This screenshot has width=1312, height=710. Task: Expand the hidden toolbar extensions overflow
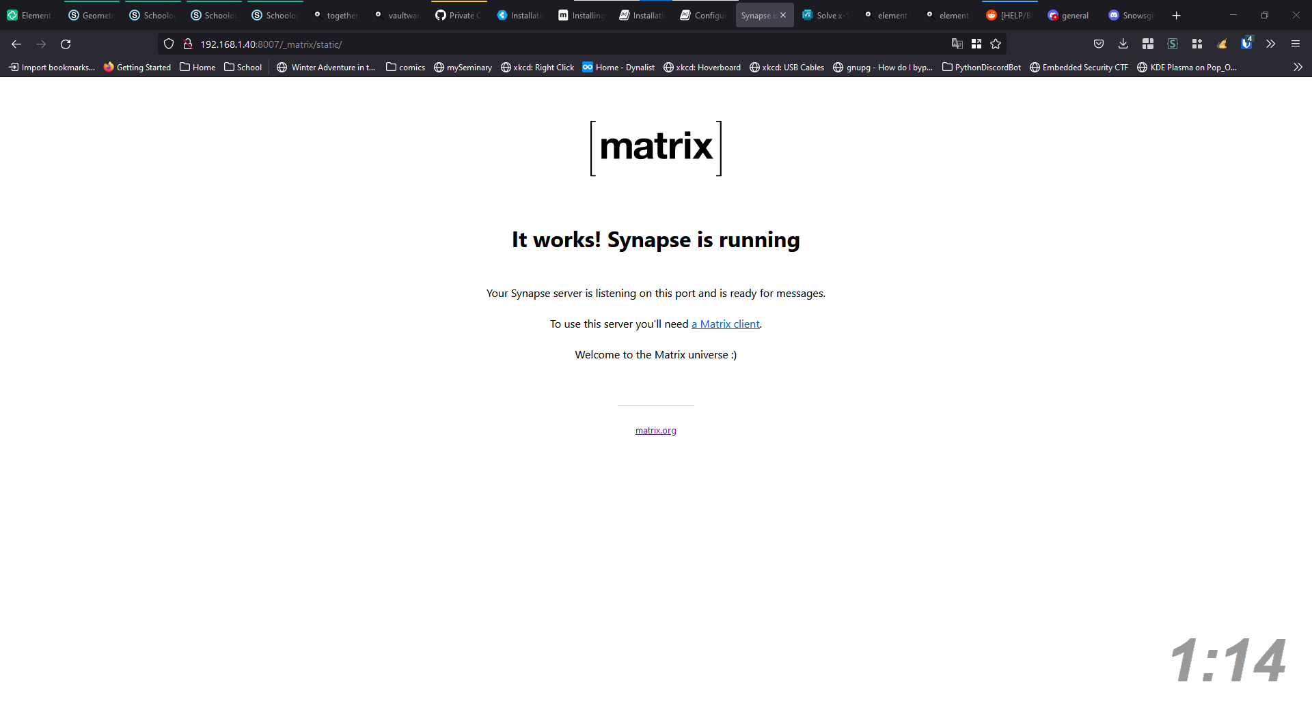pos(1270,44)
